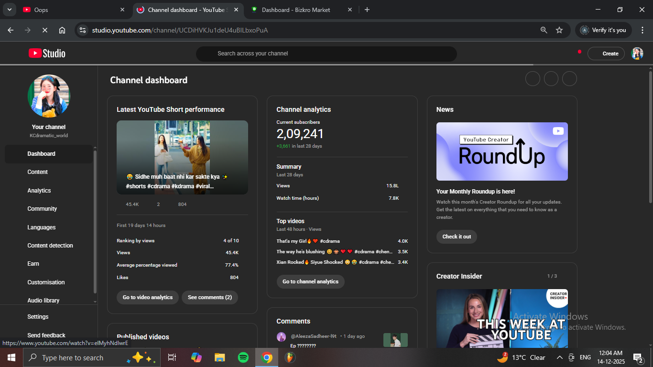Select Content in the sidebar menu
653x367 pixels.
coord(38,172)
